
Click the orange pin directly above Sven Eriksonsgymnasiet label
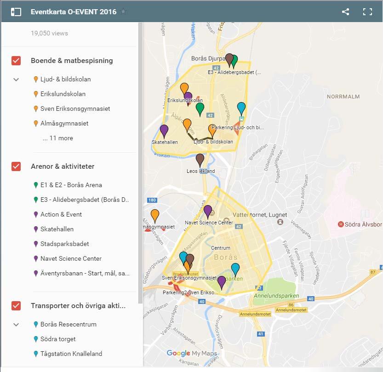[x=187, y=268]
